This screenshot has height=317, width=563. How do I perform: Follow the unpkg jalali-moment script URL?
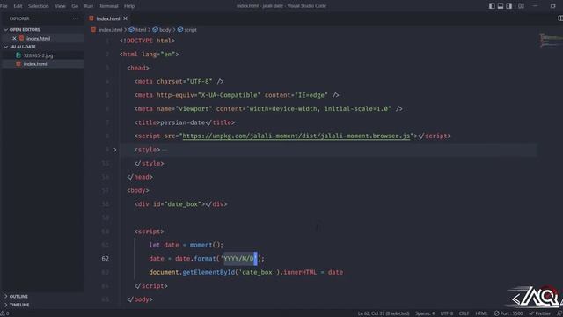296,136
